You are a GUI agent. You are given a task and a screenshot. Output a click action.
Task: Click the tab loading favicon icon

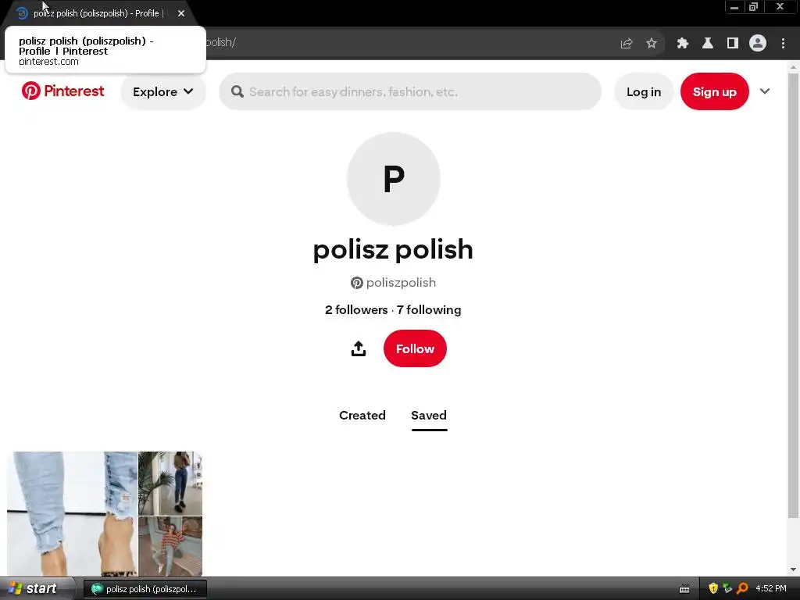point(21,13)
